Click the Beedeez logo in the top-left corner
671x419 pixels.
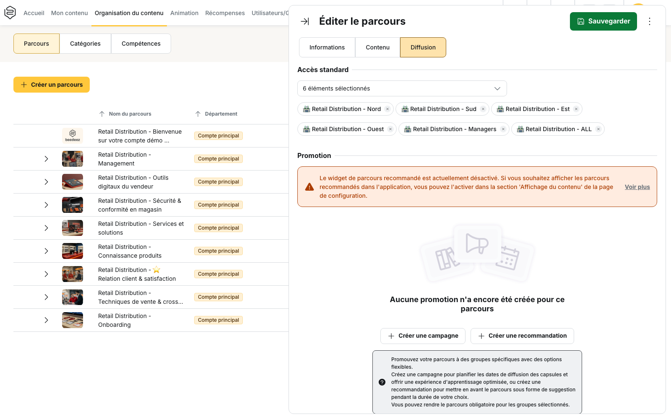(x=10, y=13)
